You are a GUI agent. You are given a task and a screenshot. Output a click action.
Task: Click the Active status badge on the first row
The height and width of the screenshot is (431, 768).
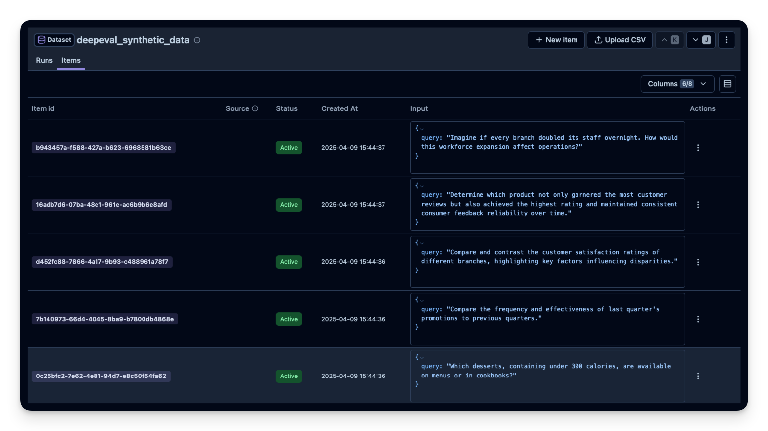point(289,147)
